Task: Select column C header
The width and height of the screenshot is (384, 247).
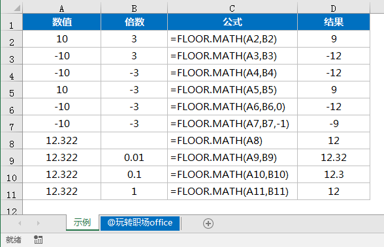Action: point(232,8)
